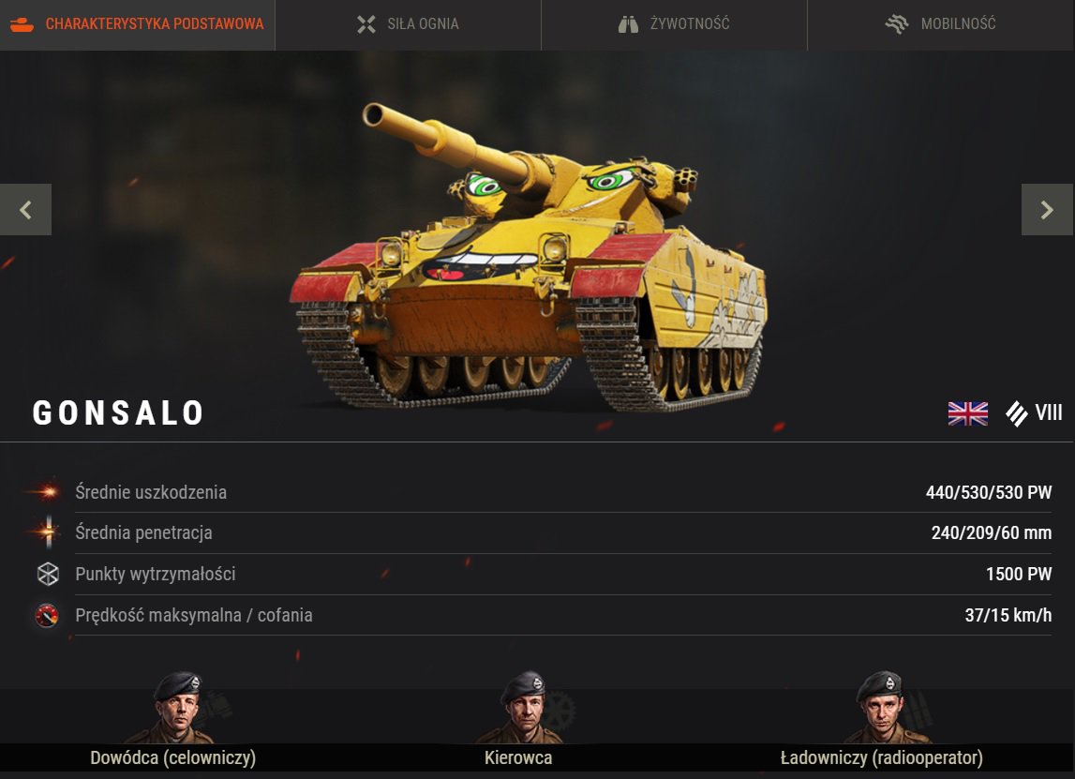The width and height of the screenshot is (1075, 779).
Task: Click the crossed shells Siła ognia icon
Action: tap(366, 24)
